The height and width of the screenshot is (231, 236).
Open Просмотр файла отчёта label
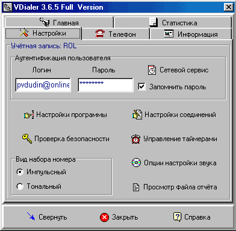(180, 187)
